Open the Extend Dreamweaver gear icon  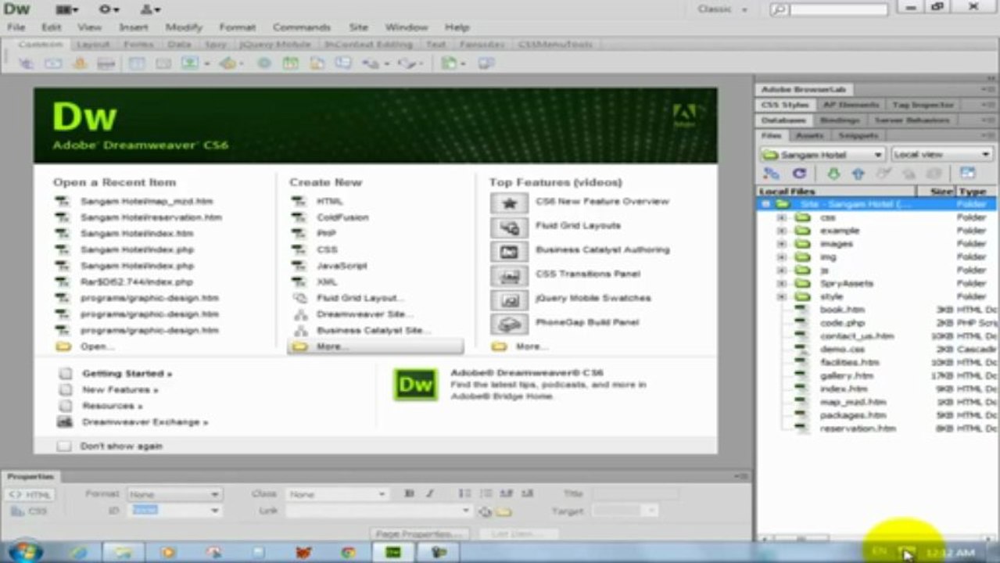(x=109, y=9)
